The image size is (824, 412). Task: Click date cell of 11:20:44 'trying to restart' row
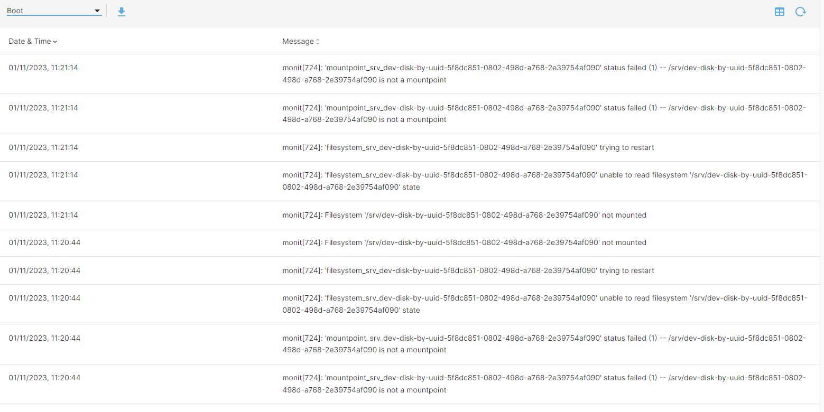point(44,270)
